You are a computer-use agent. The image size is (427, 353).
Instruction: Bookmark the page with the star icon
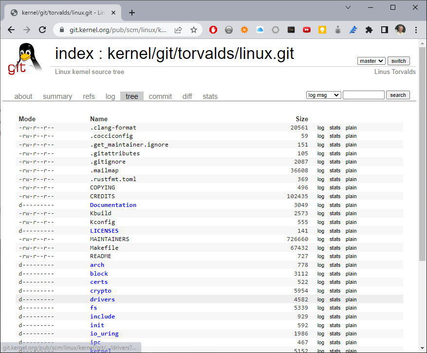(x=193, y=29)
